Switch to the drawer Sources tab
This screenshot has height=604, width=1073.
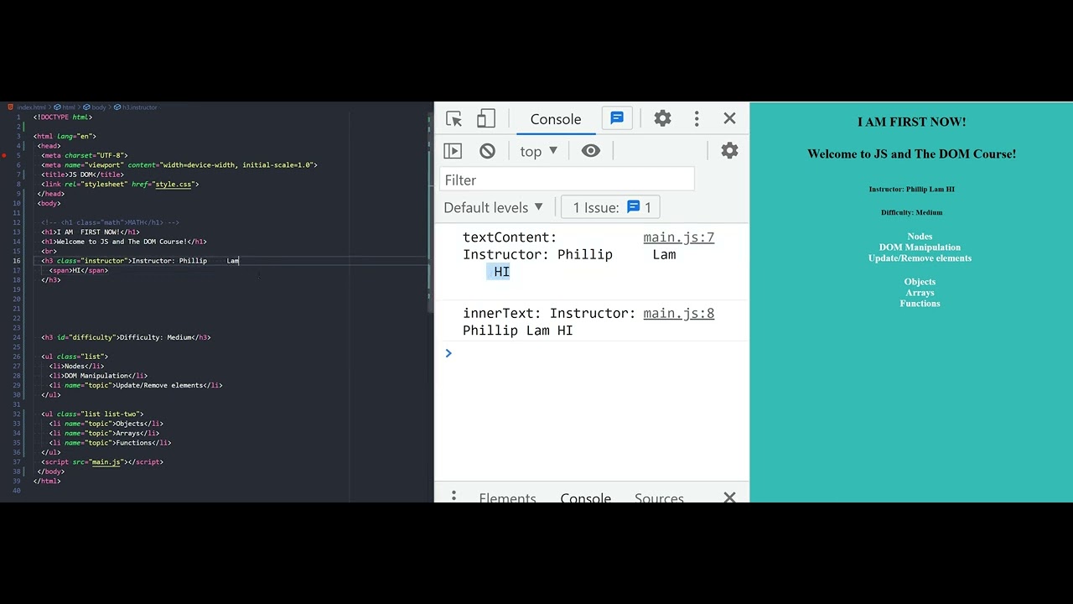pyautogui.click(x=659, y=497)
